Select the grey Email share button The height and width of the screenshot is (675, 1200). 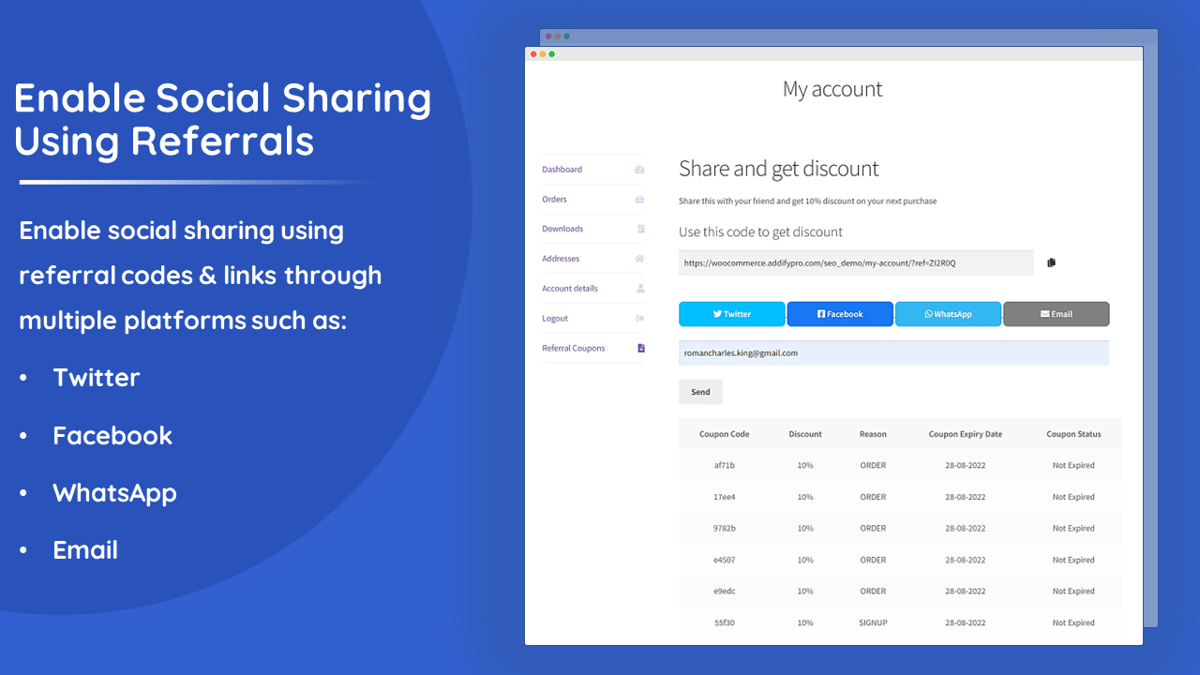pos(1057,314)
